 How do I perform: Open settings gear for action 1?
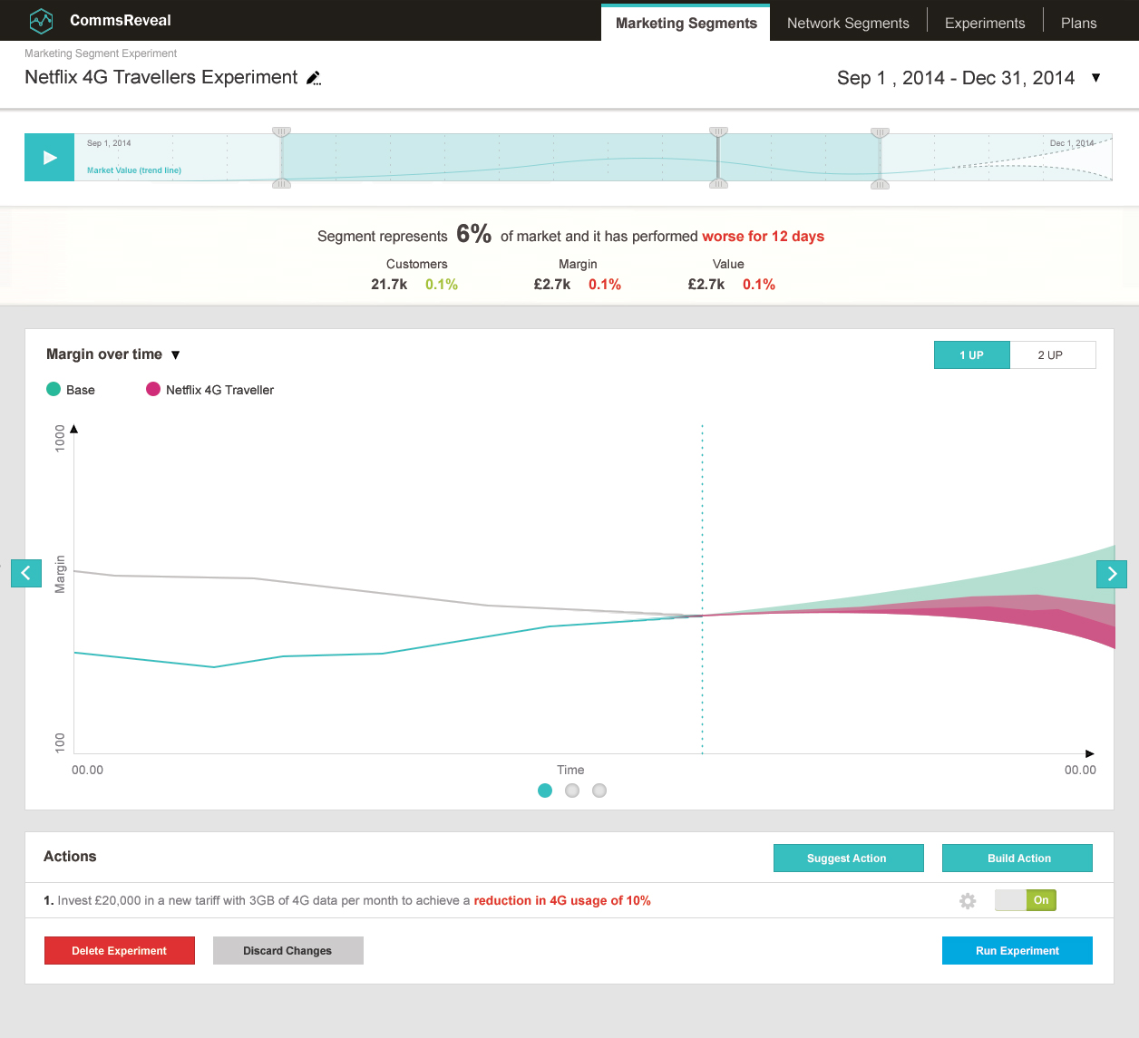[968, 901]
